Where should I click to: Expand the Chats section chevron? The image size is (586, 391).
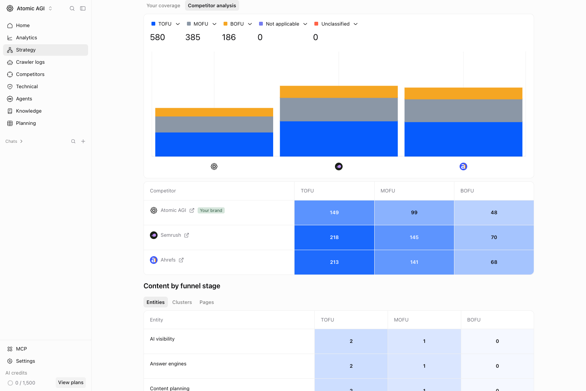click(x=21, y=141)
